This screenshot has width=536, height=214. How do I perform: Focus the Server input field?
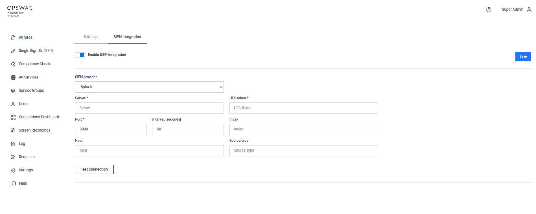pos(149,108)
